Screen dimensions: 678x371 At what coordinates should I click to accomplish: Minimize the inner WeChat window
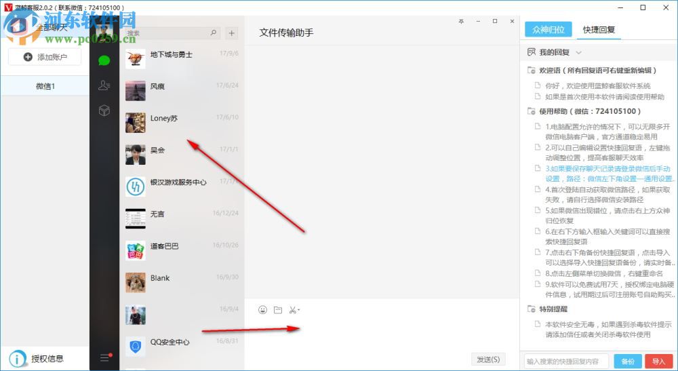tap(478, 21)
